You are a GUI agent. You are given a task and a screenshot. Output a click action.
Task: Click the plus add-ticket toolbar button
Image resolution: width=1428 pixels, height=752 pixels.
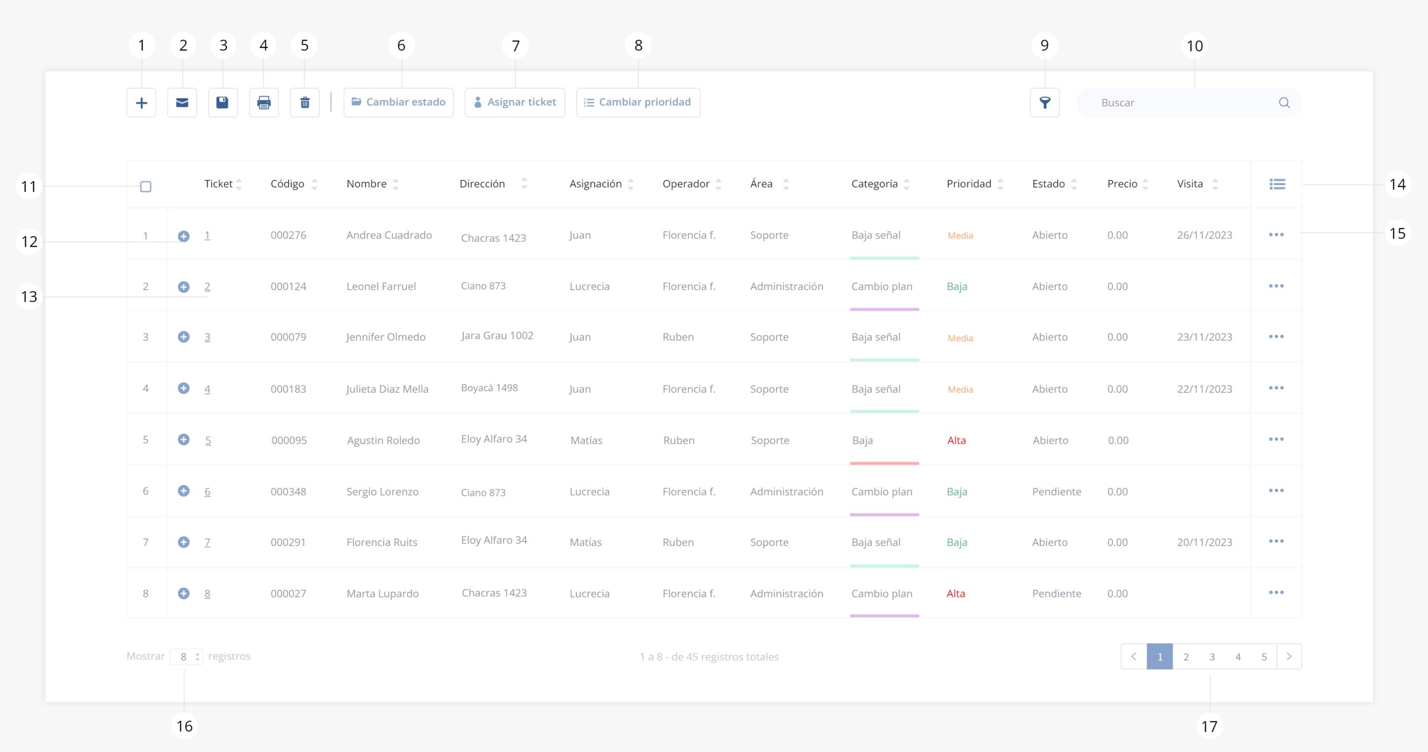142,103
